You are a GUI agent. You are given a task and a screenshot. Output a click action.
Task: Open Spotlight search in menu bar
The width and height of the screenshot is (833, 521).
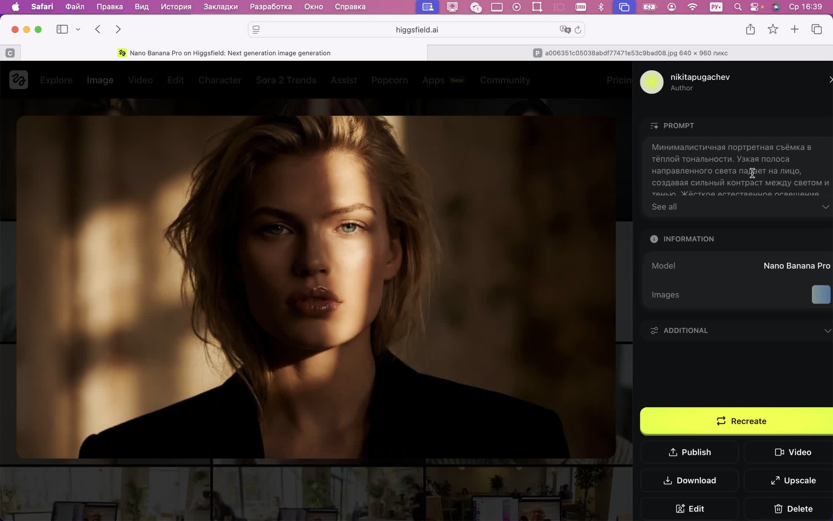(x=738, y=7)
